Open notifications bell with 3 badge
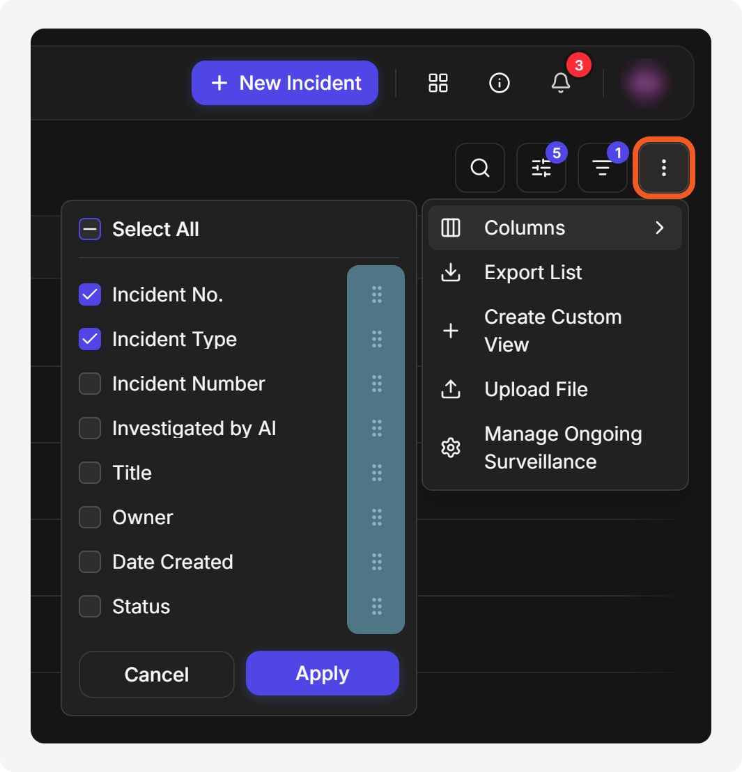 pyautogui.click(x=561, y=83)
